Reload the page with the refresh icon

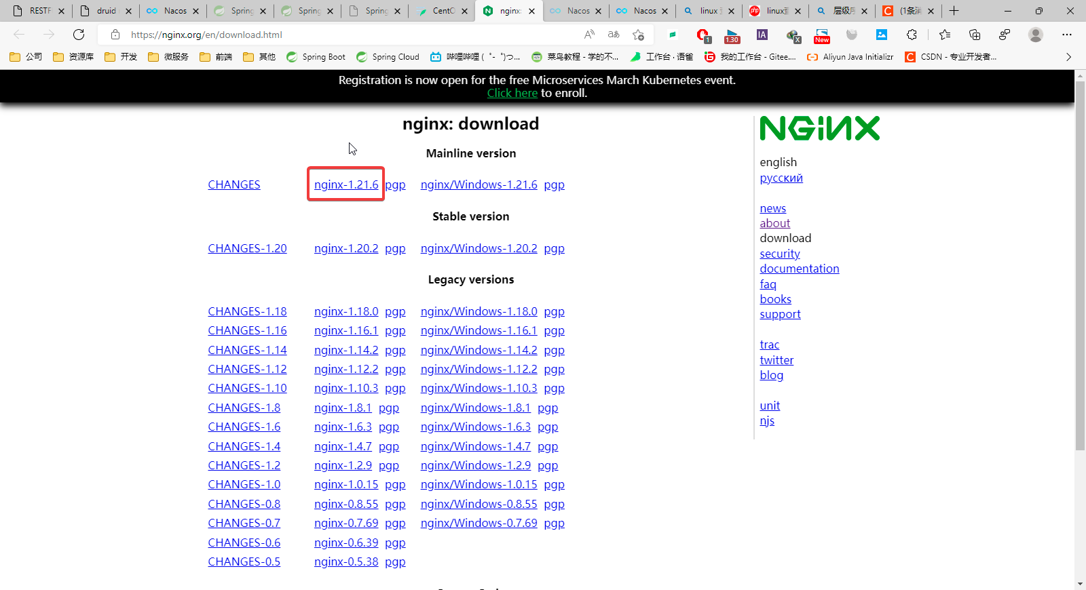(x=79, y=35)
